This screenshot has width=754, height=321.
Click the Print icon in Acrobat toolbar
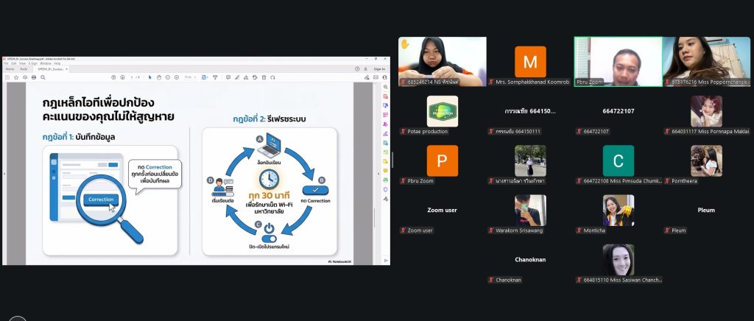point(34,77)
